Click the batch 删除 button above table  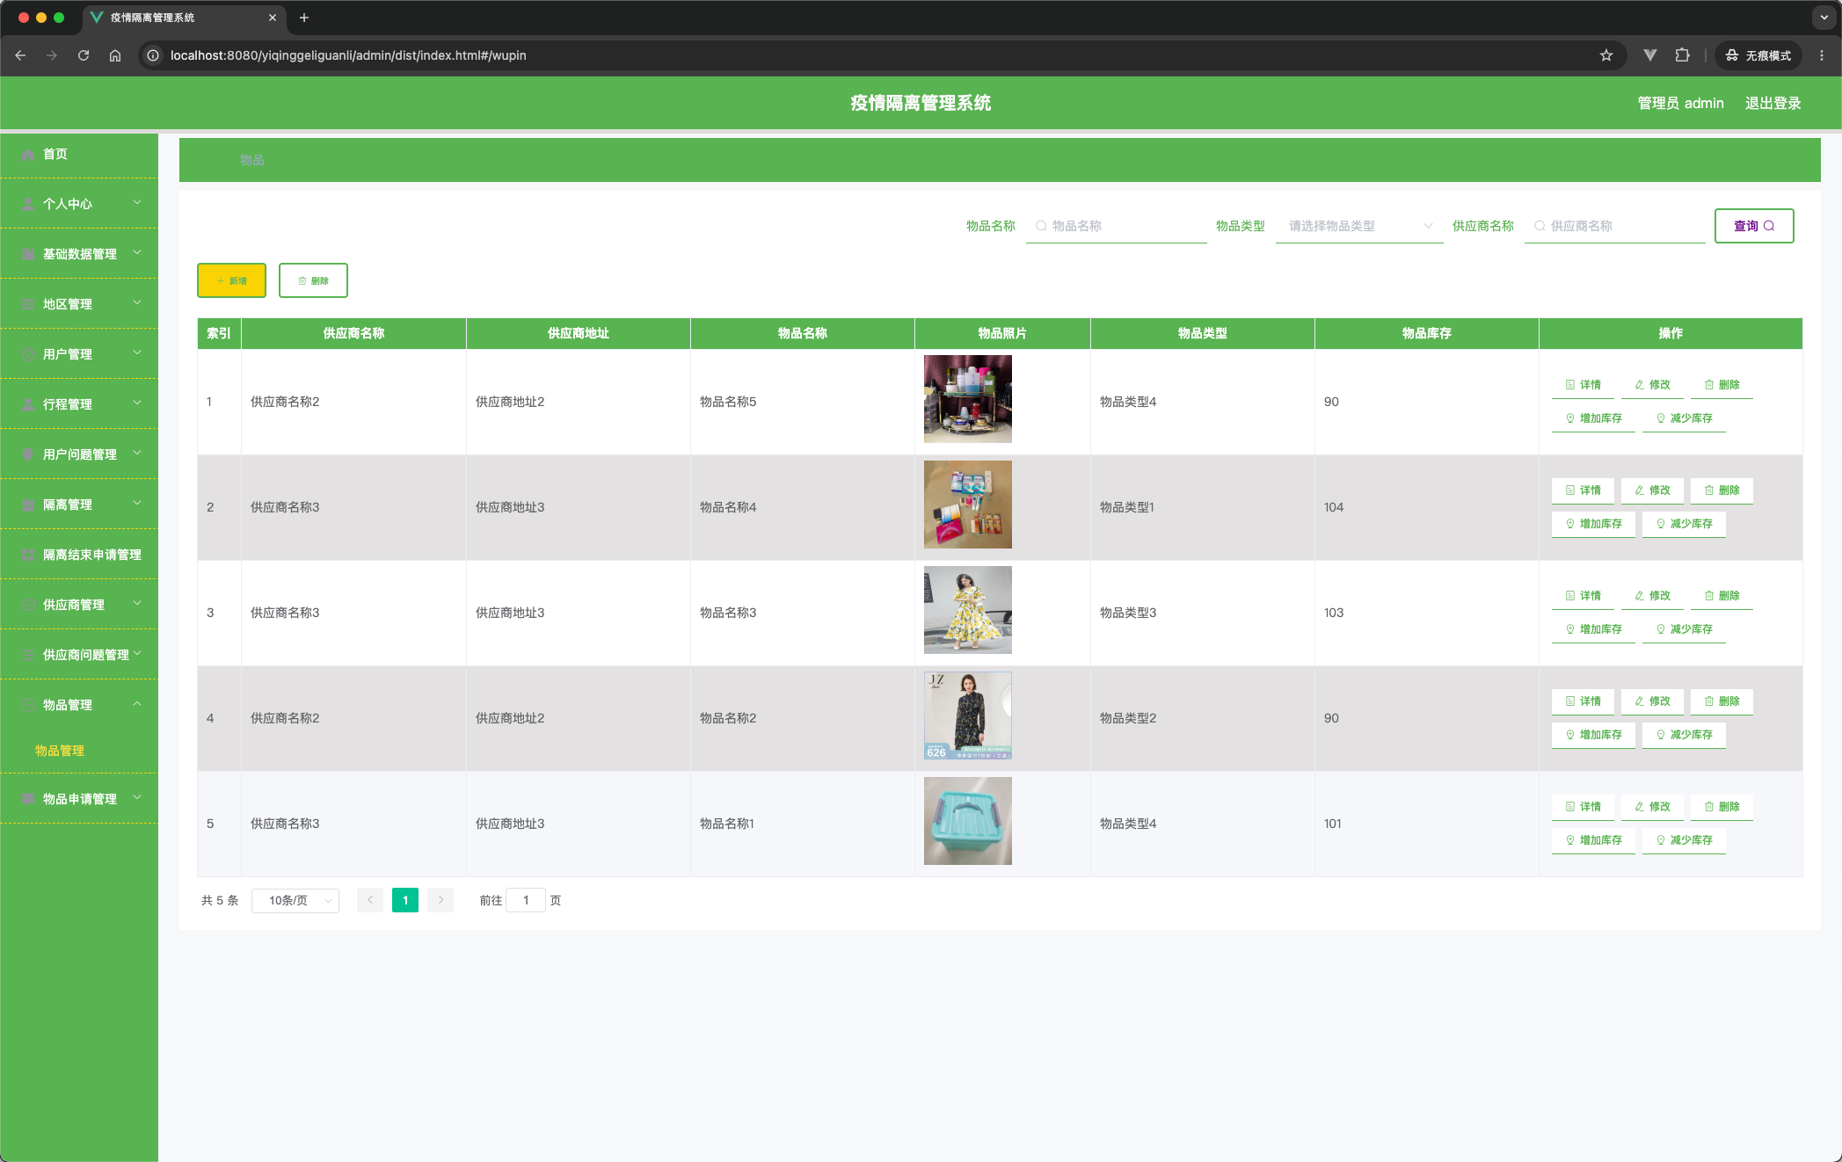[313, 280]
